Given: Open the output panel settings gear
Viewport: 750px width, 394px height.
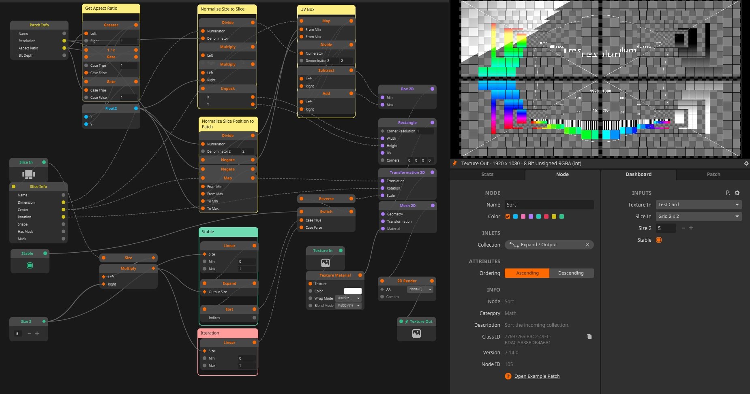Looking at the screenshot, I should (x=746, y=163).
